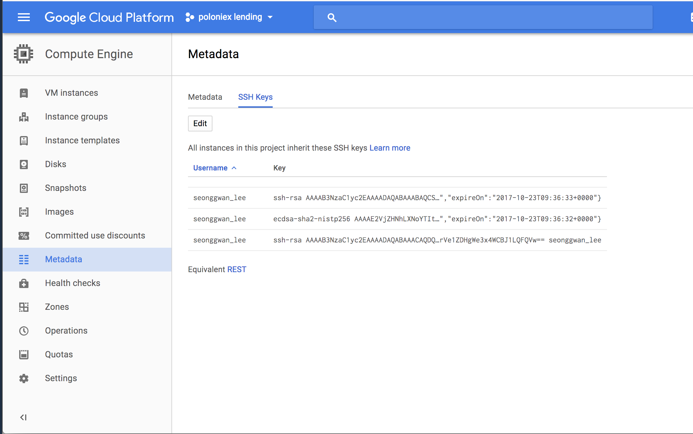Click the Quotas sidebar icon
The image size is (693, 434).
[x=24, y=354]
